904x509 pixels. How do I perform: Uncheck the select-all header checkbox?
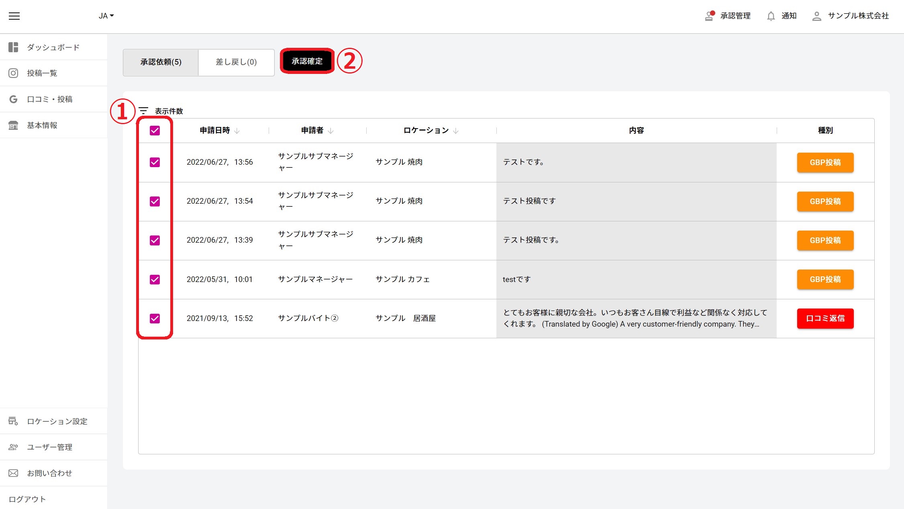(x=155, y=131)
